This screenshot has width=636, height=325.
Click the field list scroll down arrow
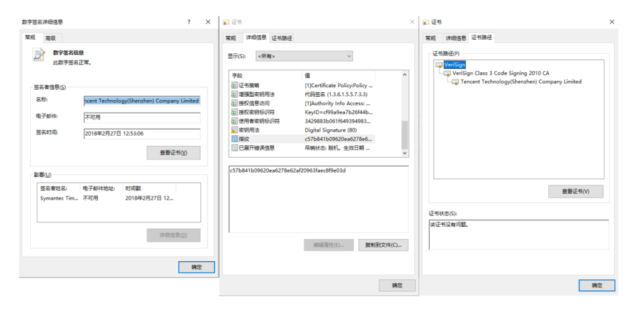[404, 153]
